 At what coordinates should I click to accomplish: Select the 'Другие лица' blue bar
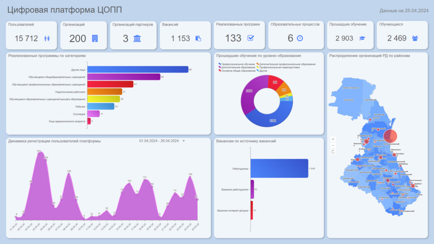click(138, 70)
